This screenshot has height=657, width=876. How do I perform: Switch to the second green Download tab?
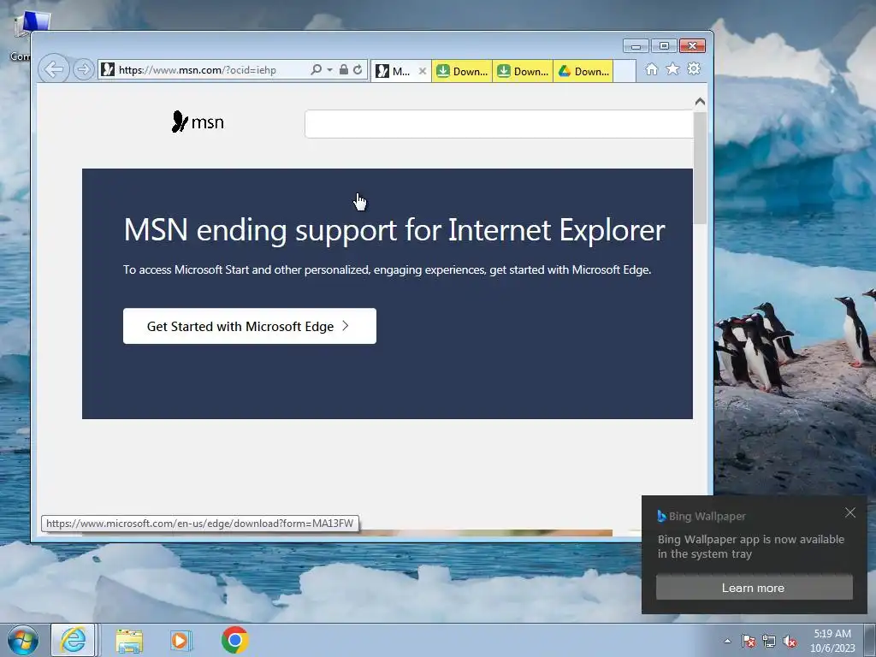pyautogui.click(x=523, y=71)
